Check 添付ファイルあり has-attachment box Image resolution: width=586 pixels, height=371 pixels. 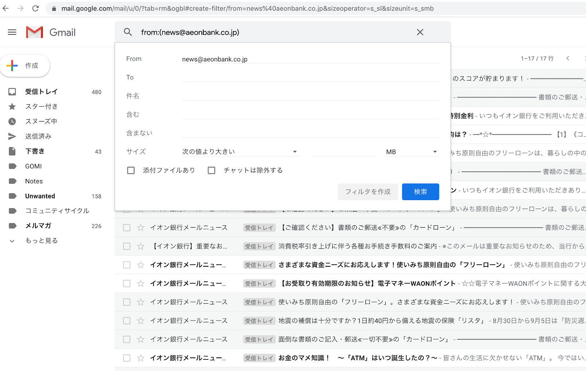(131, 170)
